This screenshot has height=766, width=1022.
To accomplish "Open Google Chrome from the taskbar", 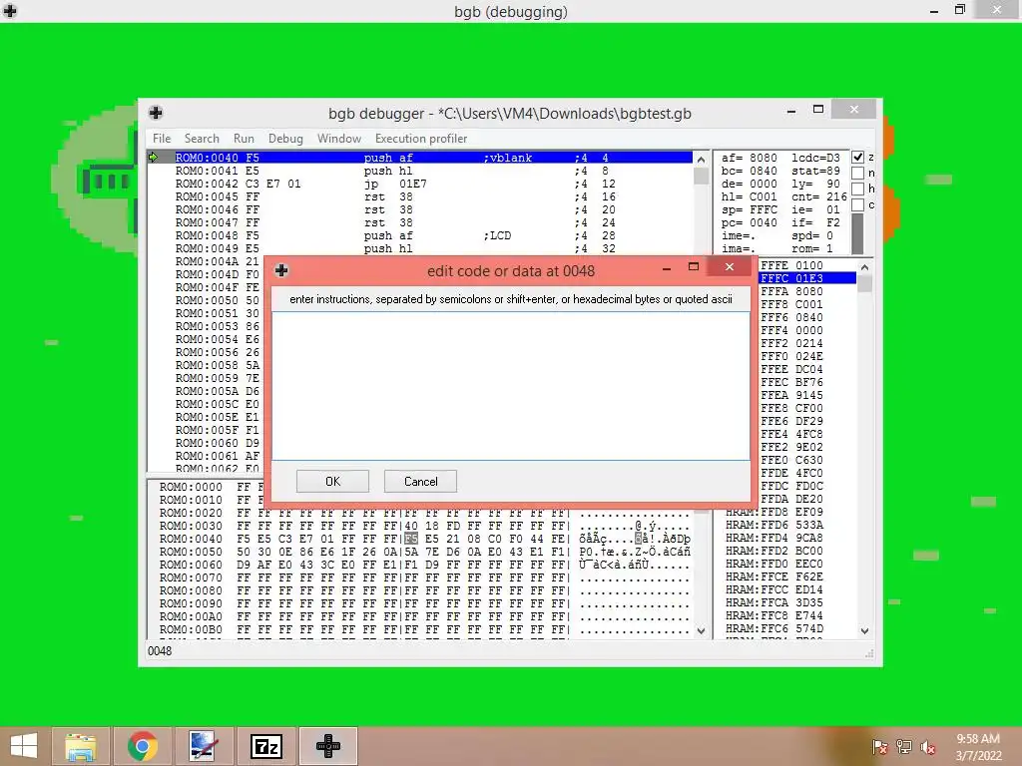I will [142, 746].
